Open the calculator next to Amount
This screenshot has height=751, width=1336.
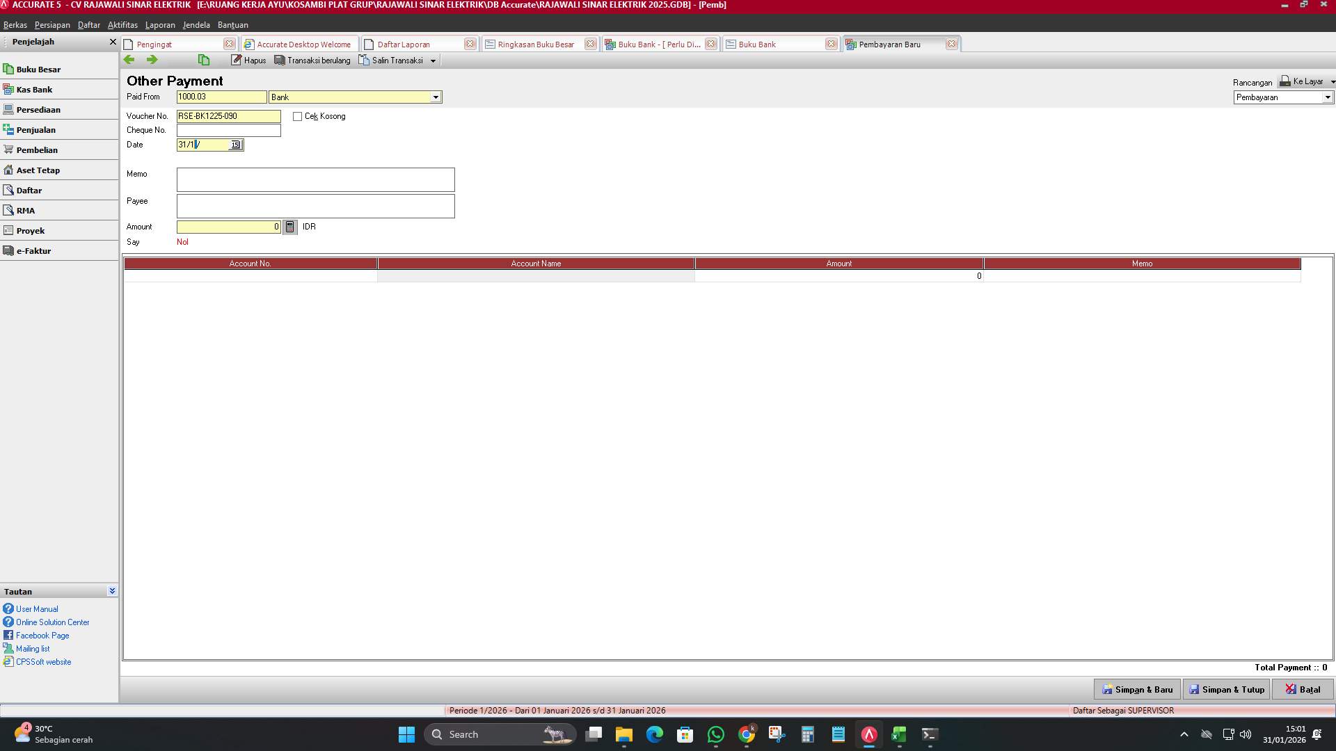pos(289,227)
